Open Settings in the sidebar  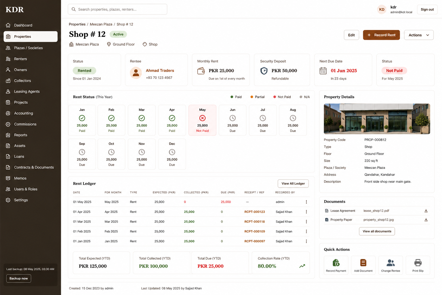pyautogui.click(x=31, y=200)
